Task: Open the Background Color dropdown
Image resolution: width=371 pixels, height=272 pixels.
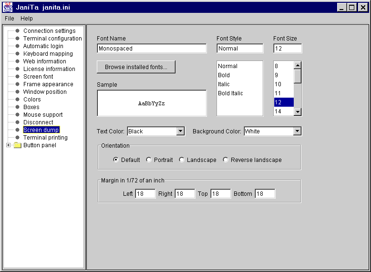Action: pos(297,131)
